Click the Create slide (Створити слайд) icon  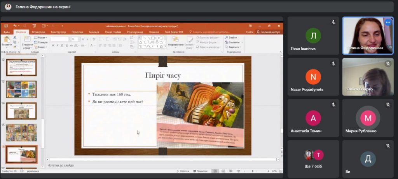pos(27,42)
